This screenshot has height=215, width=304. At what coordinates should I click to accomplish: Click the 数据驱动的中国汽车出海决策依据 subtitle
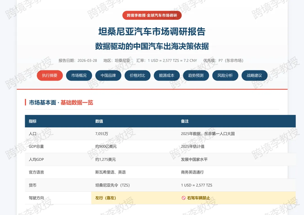pos(152,46)
